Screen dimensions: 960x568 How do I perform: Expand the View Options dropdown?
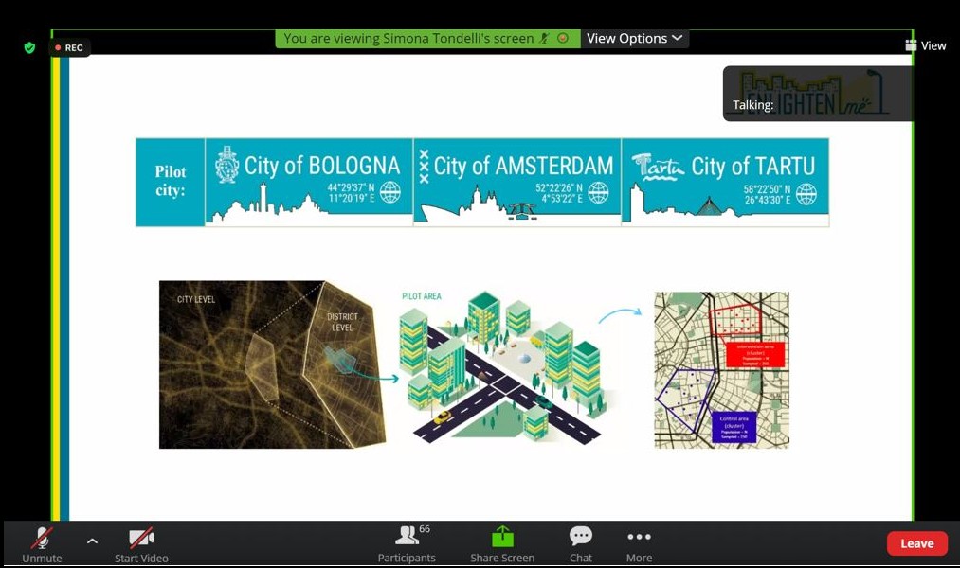[x=634, y=39]
